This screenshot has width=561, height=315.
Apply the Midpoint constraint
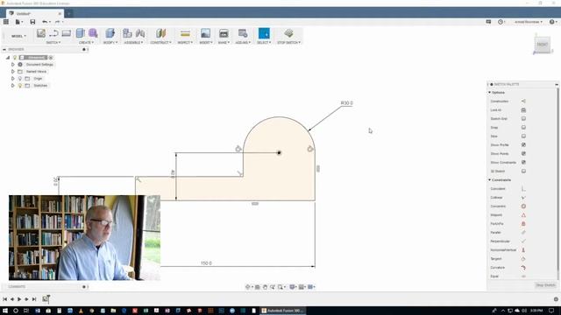[523, 215]
